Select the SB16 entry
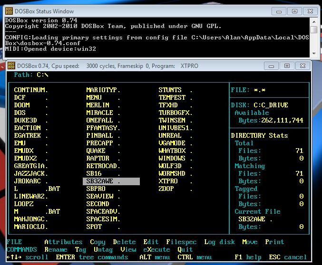This screenshot has width=322, height=265. pyautogui.click(x=103, y=173)
